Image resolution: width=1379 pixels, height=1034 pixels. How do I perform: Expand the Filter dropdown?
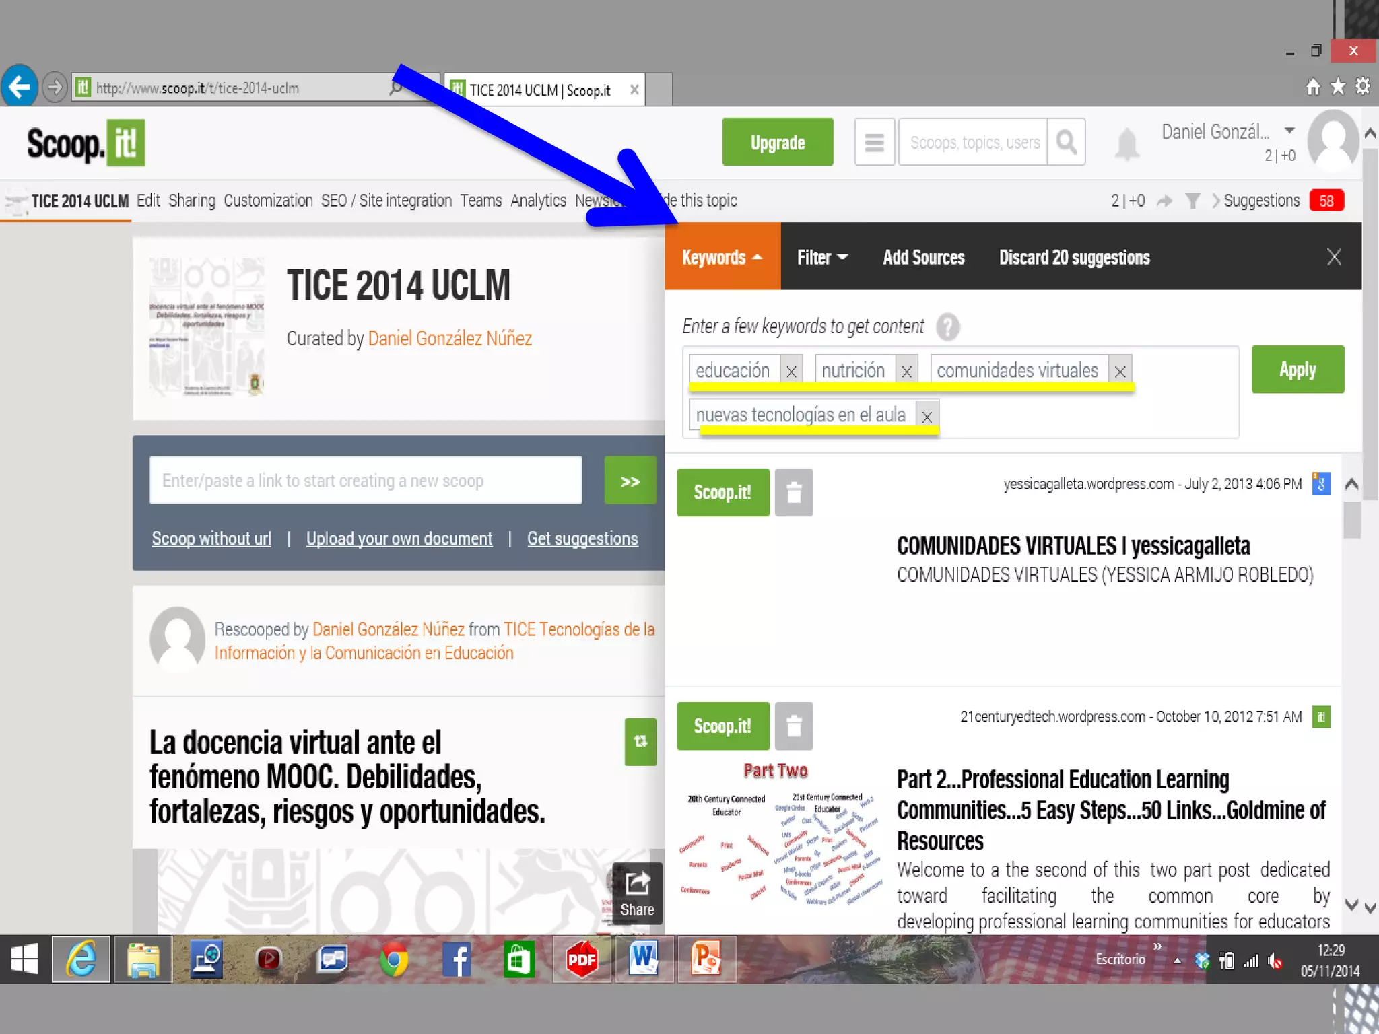(822, 257)
